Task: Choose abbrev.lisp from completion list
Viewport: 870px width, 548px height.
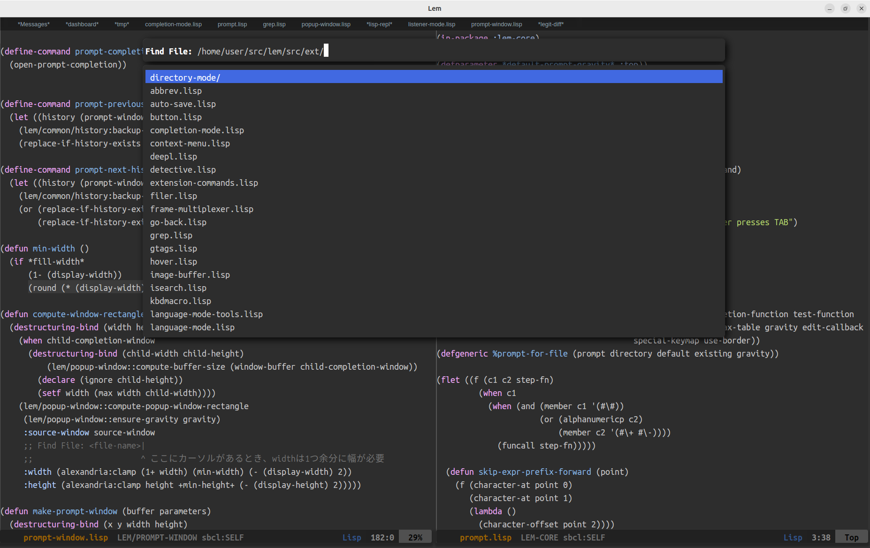Action: pyautogui.click(x=176, y=91)
